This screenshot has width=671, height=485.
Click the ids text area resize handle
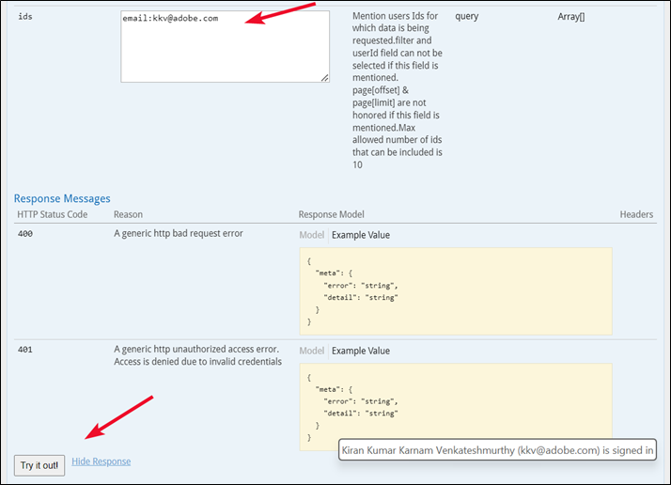(x=325, y=78)
